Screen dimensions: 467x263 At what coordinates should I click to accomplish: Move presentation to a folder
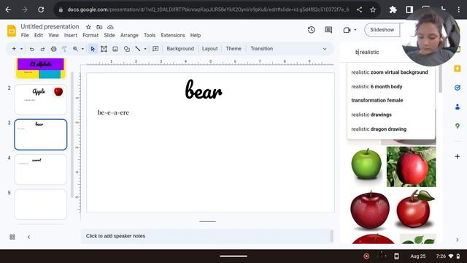(99, 27)
